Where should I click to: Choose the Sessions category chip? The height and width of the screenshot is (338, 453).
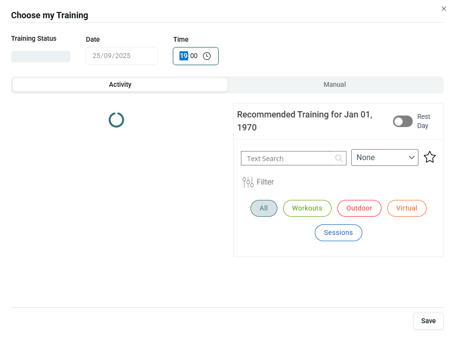338,233
